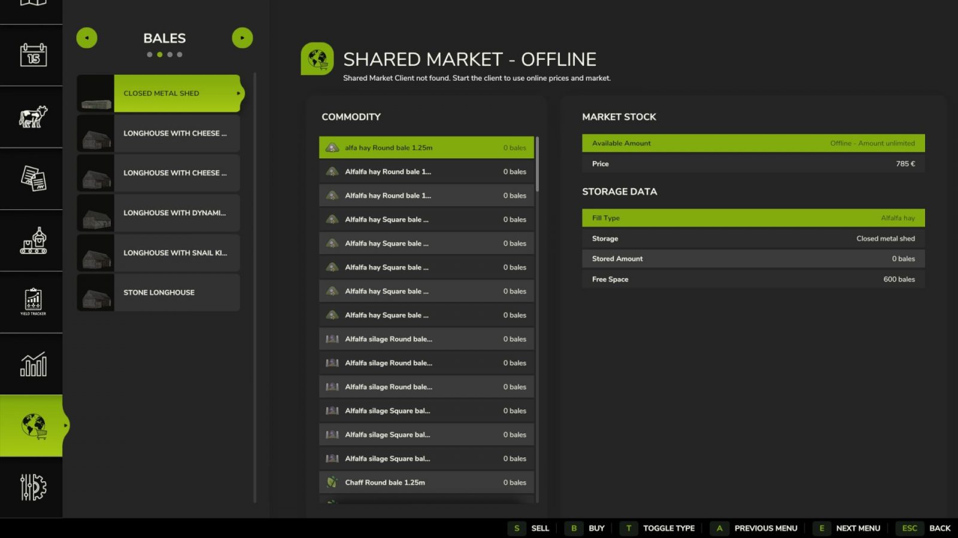Click the Shared Market globe header logo
The height and width of the screenshot is (538, 958).
pyautogui.click(x=317, y=59)
